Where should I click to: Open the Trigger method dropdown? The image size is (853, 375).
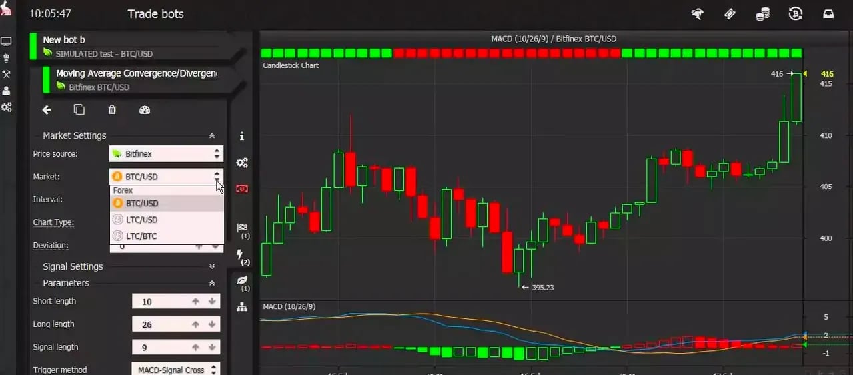coord(176,370)
